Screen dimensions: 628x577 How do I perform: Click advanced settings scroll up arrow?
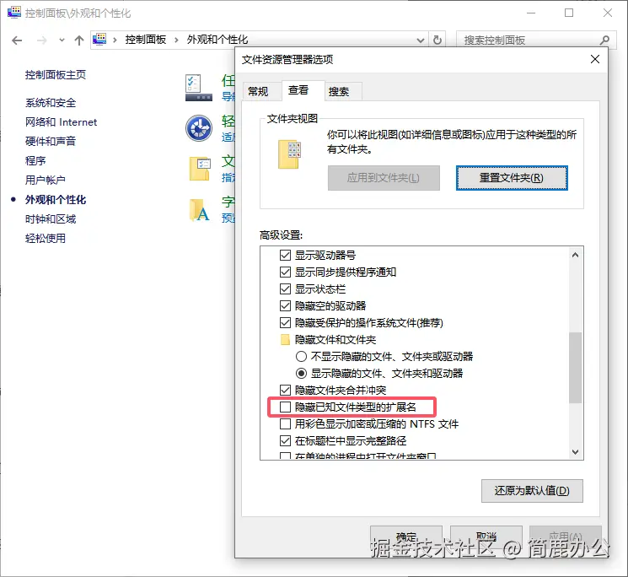pyautogui.click(x=575, y=255)
